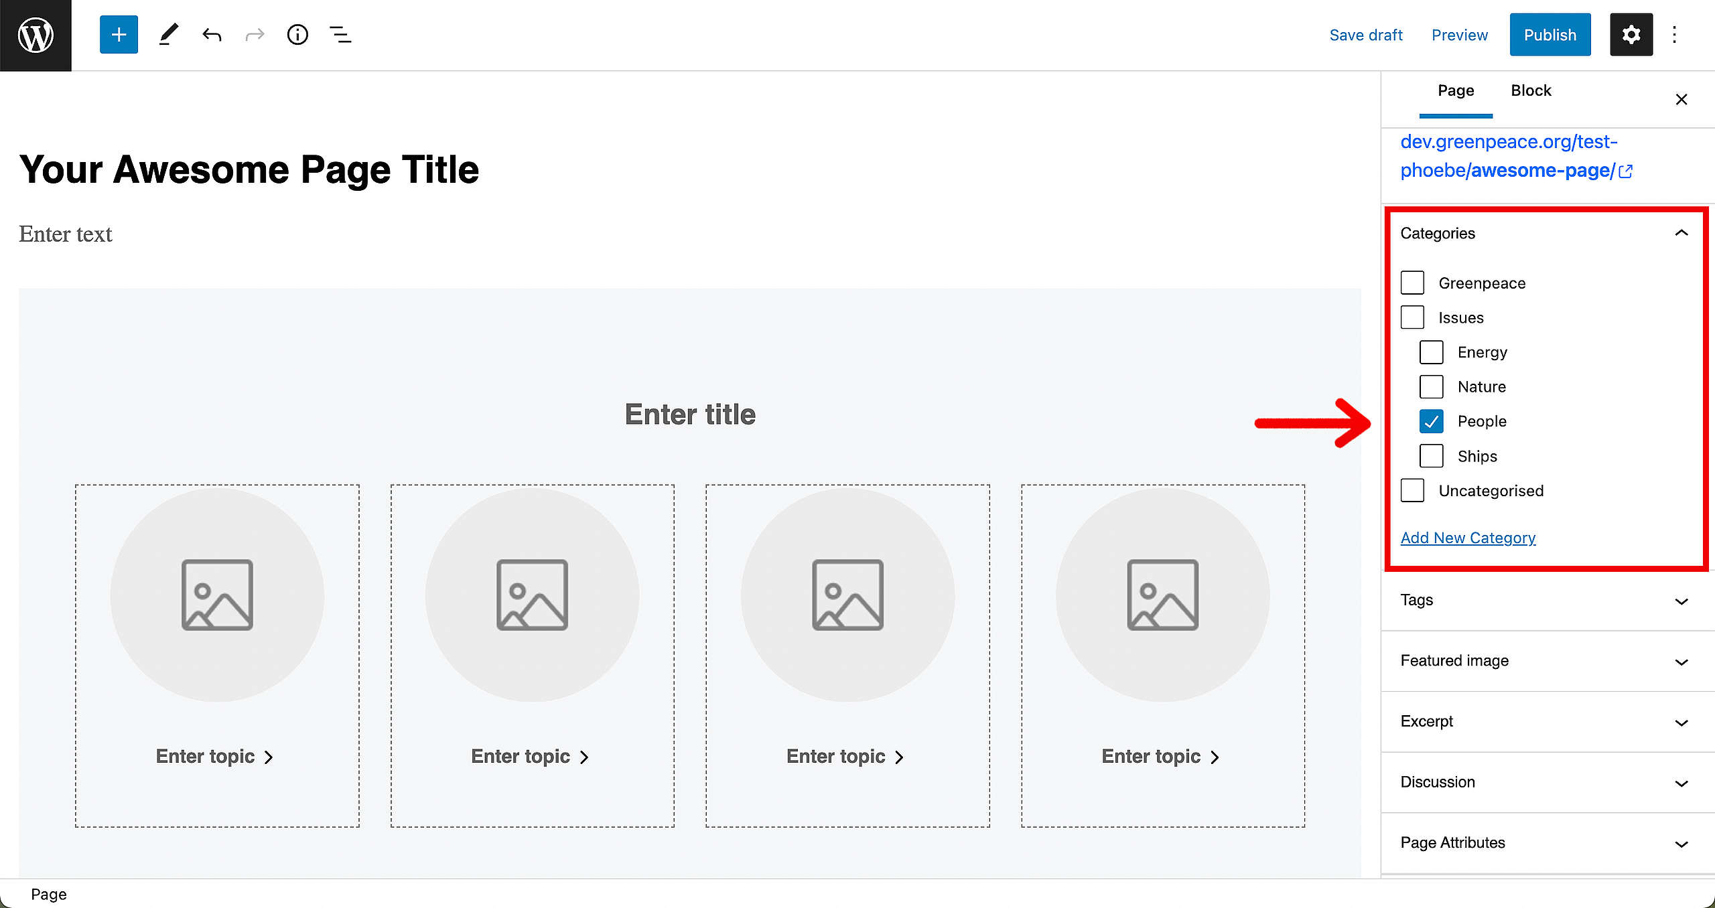Open the List View outline icon
The image size is (1715, 908).
(x=340, y=35)
